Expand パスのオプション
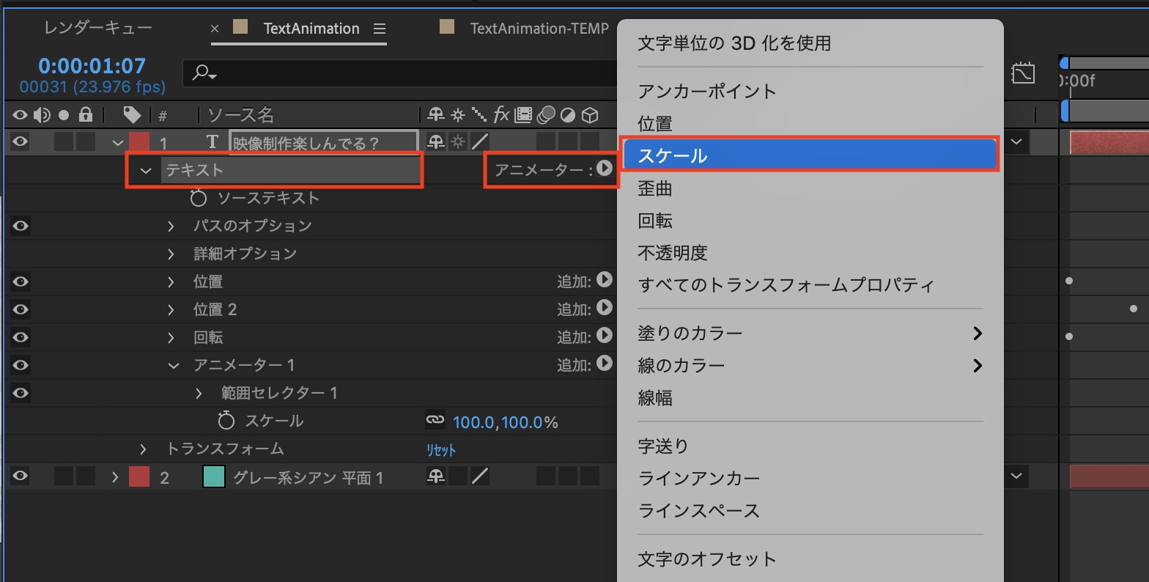Image resolution: width=1149 pixels, height=582 pixels. click(171, 226)
